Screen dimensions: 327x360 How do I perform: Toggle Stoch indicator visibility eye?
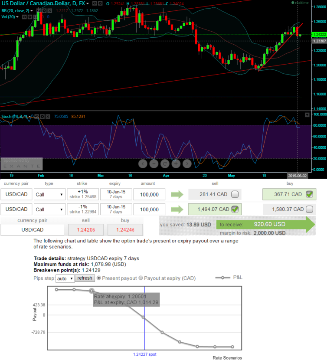coord(37,116)
